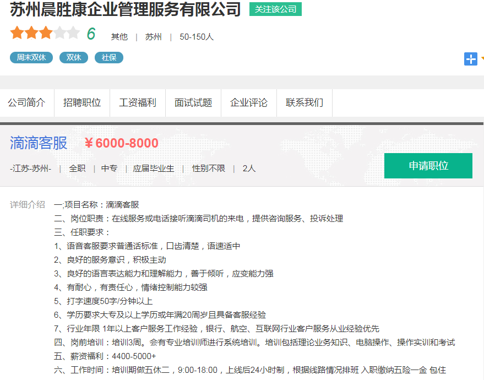Screen dimensions: 484x380
Task: Click requirement 3 about 语言表达能力
Action: 164,274
